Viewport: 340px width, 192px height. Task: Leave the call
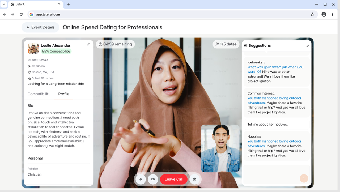coord(174,179)
